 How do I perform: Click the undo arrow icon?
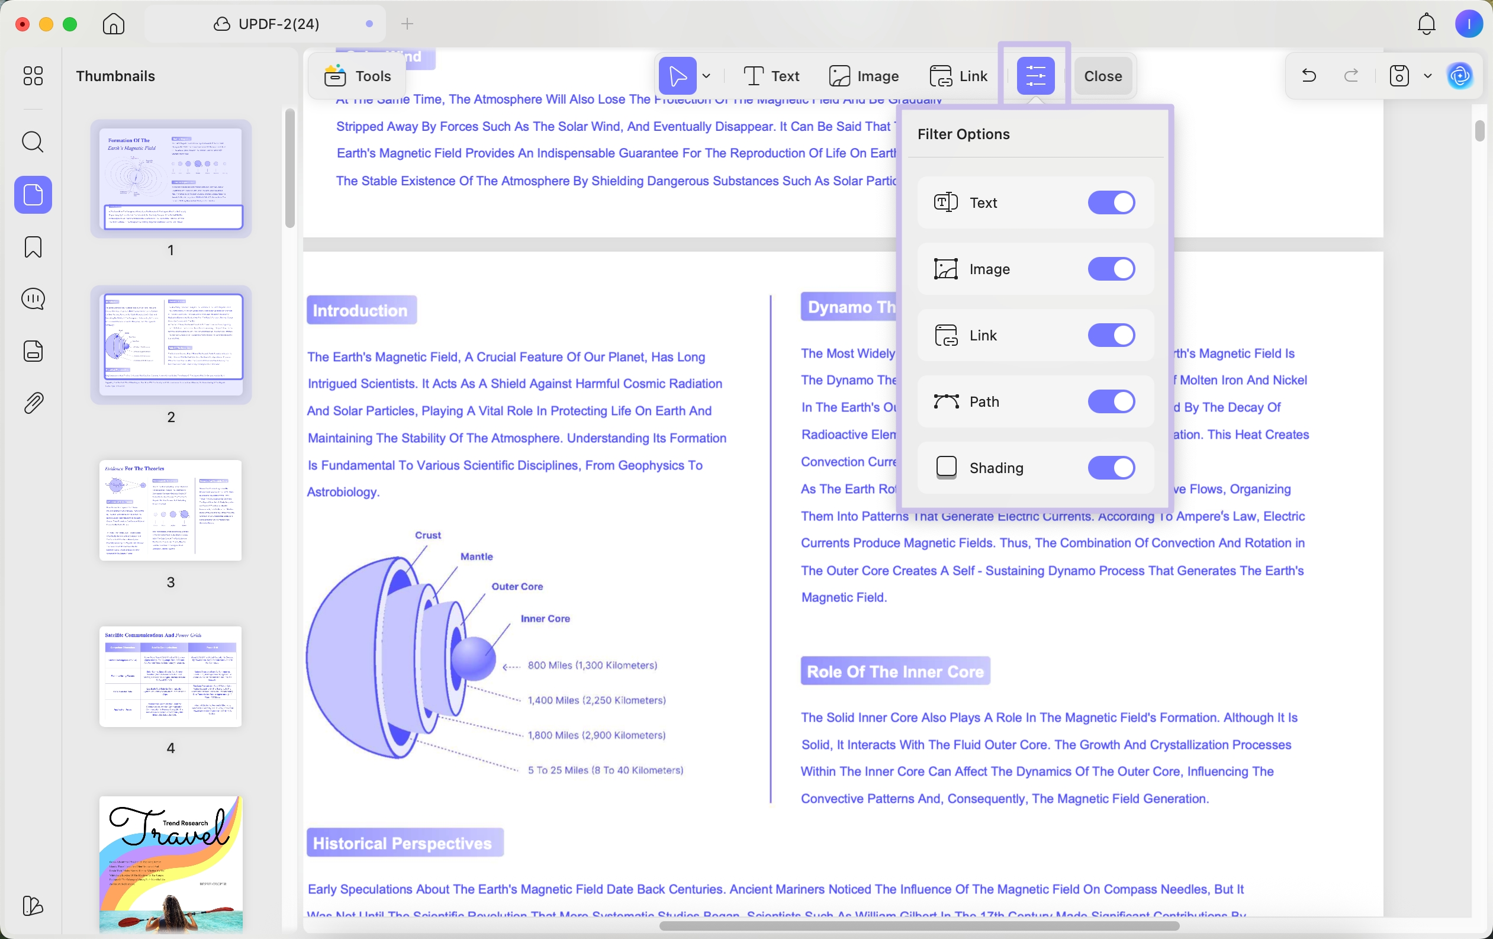(x=1309, y=76)
